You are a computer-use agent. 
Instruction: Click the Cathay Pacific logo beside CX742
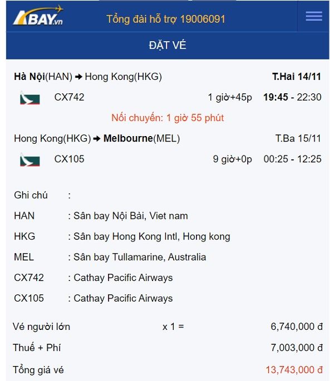pyautogui.click(x=30, y=98)
